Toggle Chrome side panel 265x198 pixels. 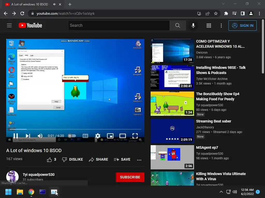pyautogui.click(x=243, y=13)
